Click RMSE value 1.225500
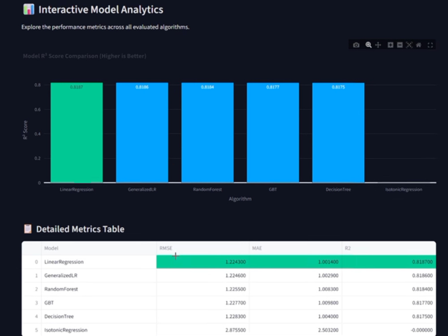 tap(202, 289)
